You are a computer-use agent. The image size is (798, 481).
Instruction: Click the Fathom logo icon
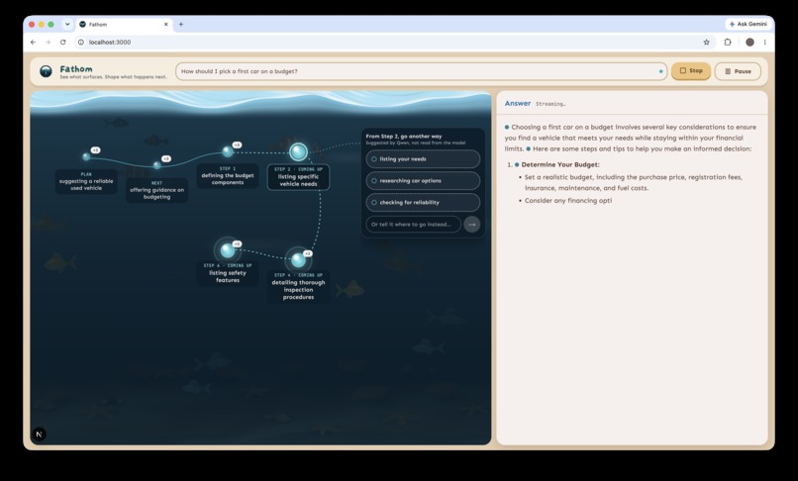click(46, 71)
